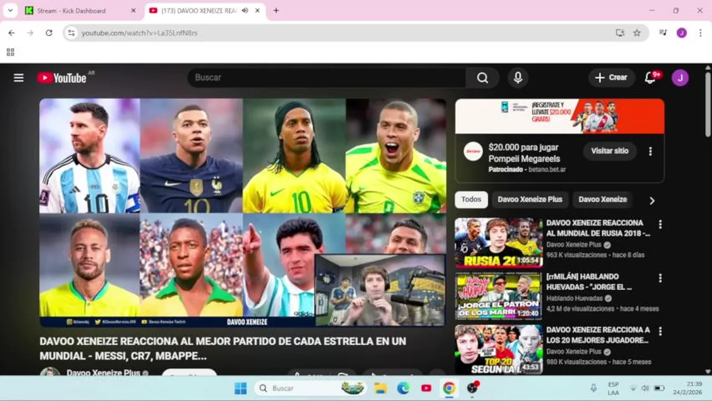Open more options for Rusia 2018 video
Screen dimensions: 712x401
point(660,224)
